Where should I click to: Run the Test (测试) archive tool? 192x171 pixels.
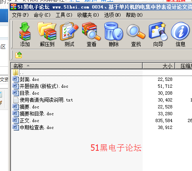[69, 31]
